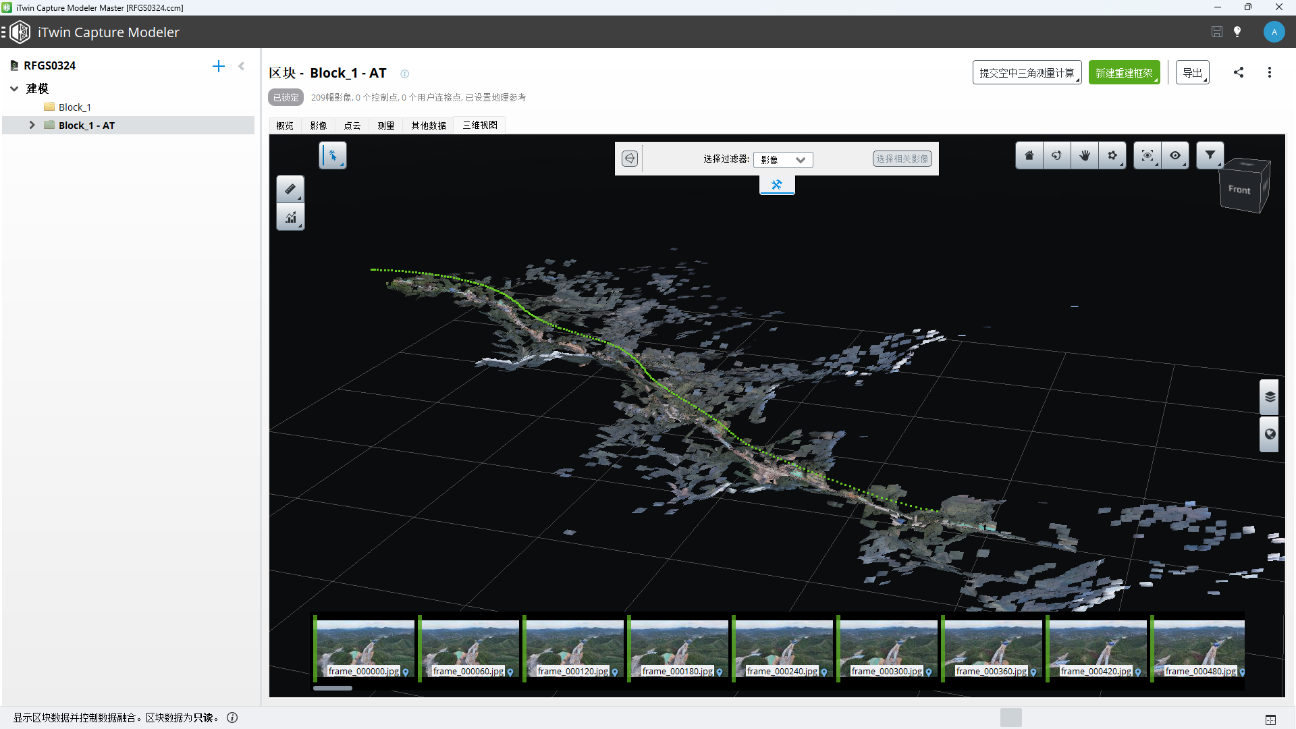Expand the Block_1 - AT tree node
Image resolution: width=1296 pixels, height=729 pixels.
[32, 126]
